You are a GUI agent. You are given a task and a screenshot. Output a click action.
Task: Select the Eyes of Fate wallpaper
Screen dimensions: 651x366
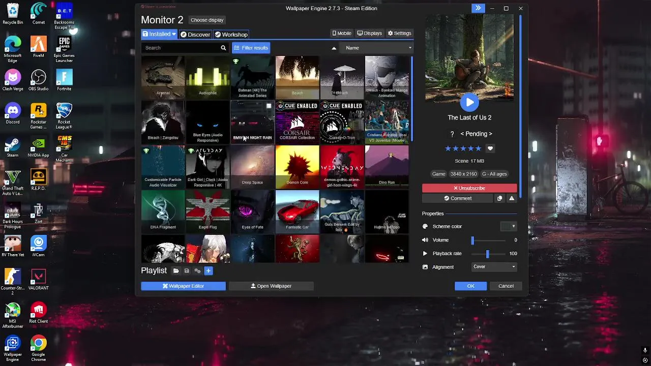point(252,211)
